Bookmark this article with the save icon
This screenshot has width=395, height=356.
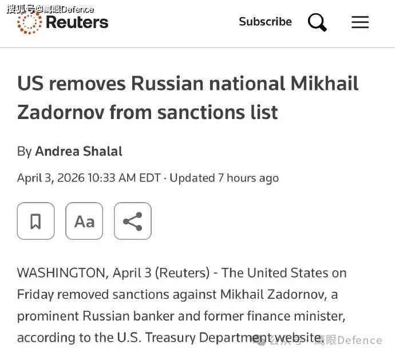coord(35,221)
